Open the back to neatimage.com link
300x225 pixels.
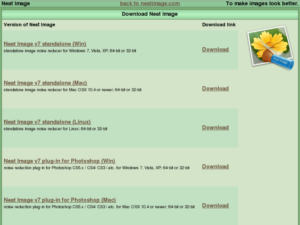pyautogui.click(x=150, y=3)
